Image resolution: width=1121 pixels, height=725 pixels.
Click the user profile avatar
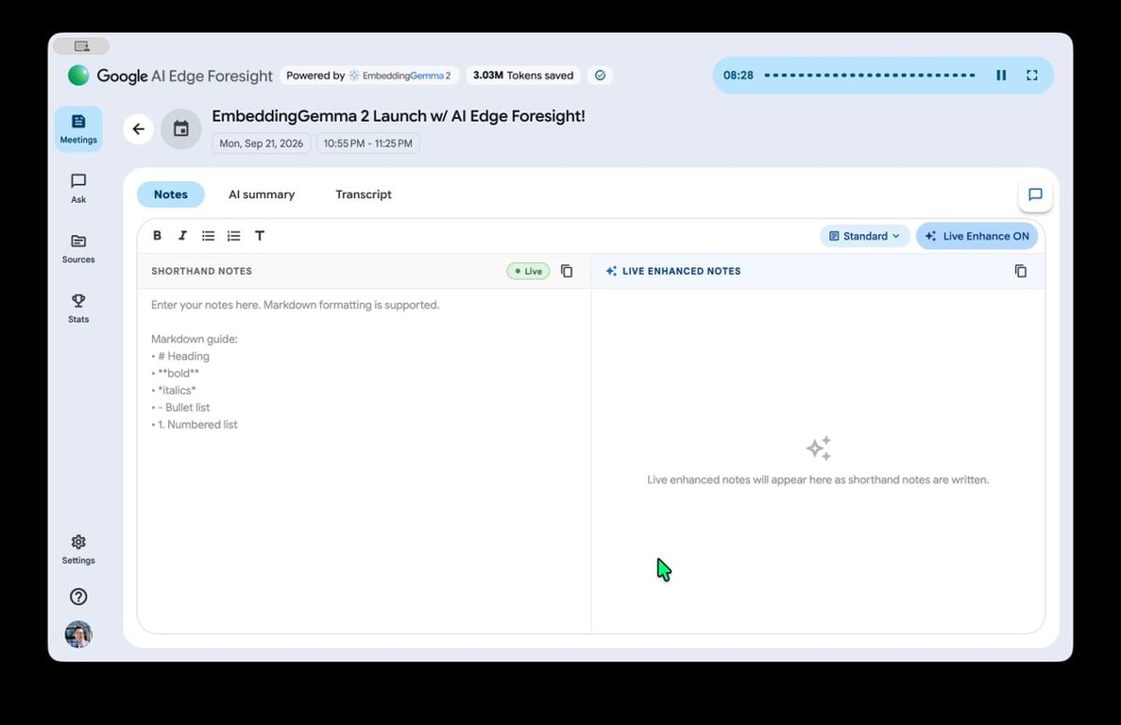tap(78, 634)
